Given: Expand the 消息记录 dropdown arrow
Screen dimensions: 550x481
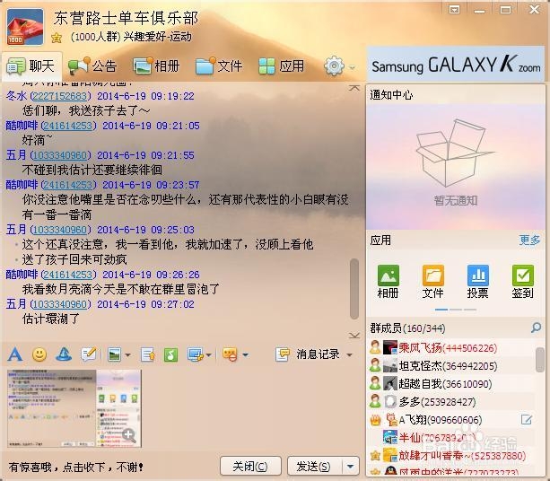Looking at the screenshot, I should tap(349, 355).
